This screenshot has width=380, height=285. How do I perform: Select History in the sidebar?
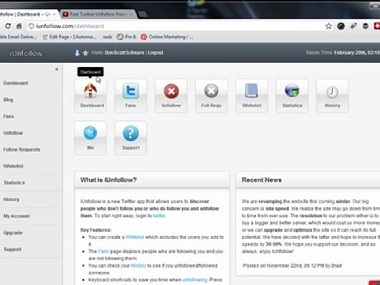(31, 199)
